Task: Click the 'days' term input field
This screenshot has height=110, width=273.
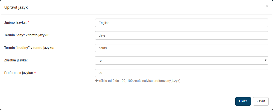Action: (182, 35)
